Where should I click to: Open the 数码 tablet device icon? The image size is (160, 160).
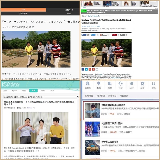[x=153, y=84]
